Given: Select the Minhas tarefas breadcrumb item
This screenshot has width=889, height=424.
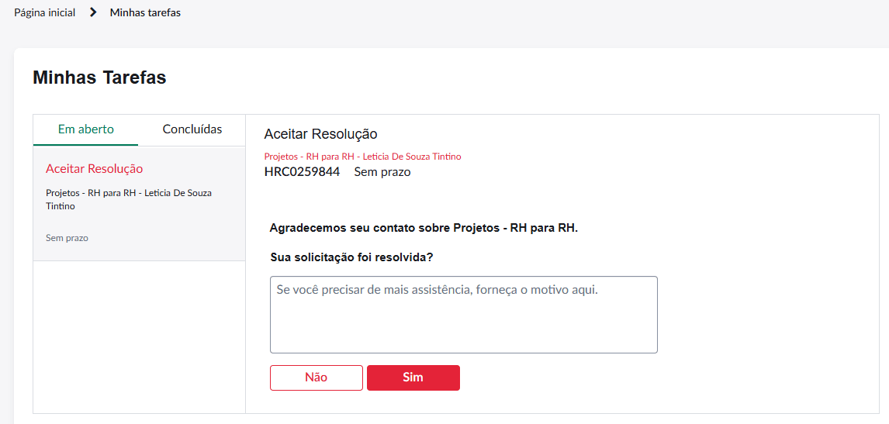Looking at the screenshot, I should (145, 12).
